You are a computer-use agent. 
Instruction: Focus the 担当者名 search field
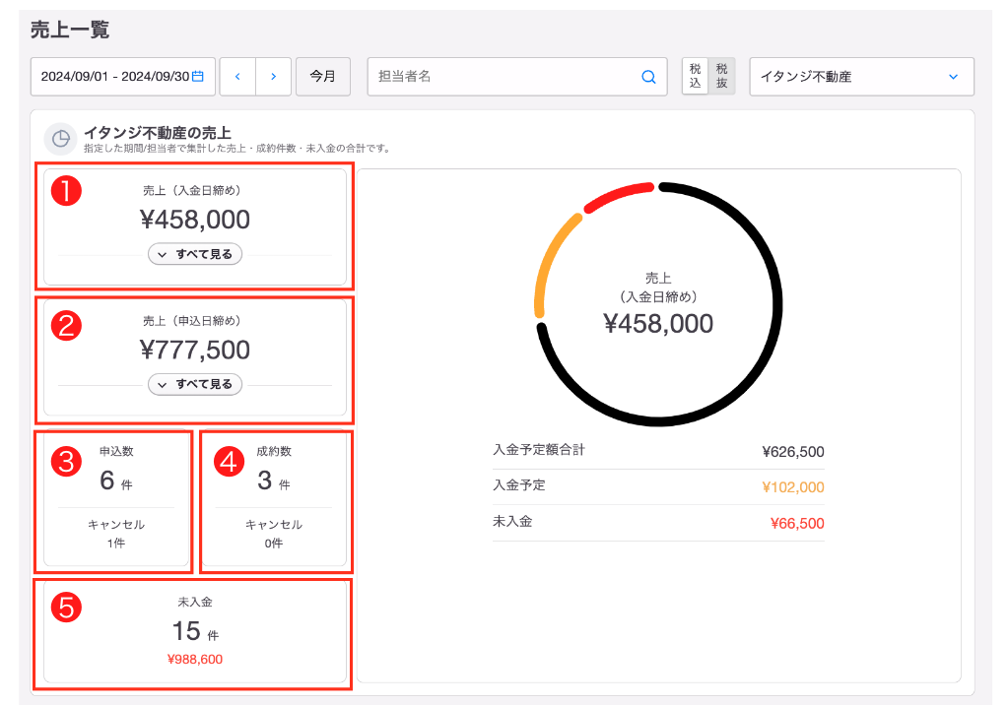(517, 77)
